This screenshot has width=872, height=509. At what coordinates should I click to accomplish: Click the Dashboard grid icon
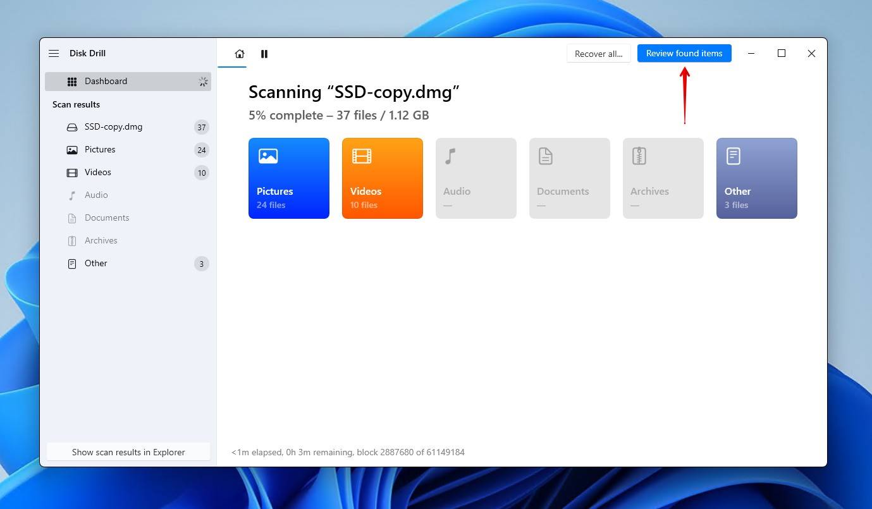[x=72, y=82]
